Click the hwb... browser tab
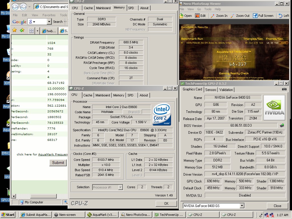292x219 pixels. (49, 31)
